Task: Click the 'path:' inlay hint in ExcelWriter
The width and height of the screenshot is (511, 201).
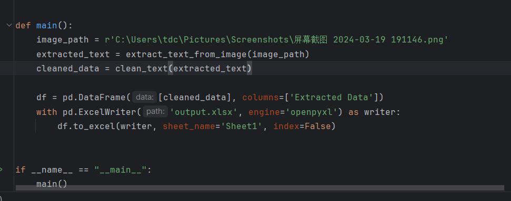Action: [155, 112]
